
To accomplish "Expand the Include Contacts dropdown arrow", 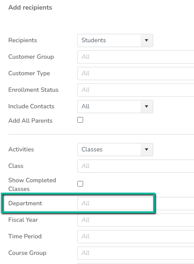I will click(x=147, y=107).
